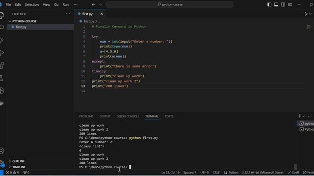
Task: Click the CRLF end of line indicator
Action: click(x=216, y=173)
